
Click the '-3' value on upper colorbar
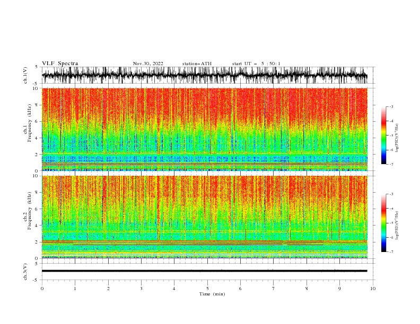click(391, 106)
